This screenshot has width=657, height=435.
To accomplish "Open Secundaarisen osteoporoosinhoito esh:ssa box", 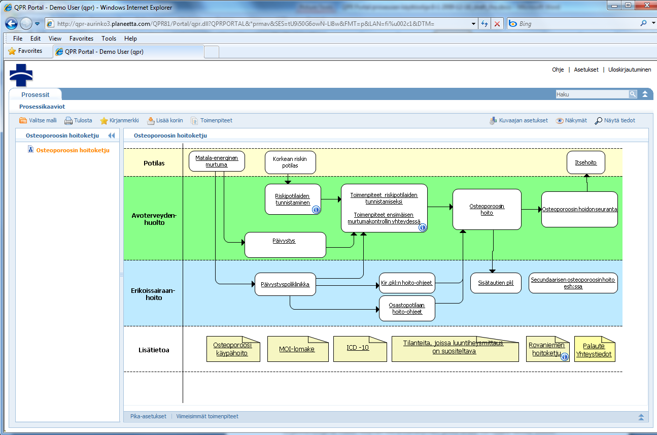I will (x=573, y=283).
